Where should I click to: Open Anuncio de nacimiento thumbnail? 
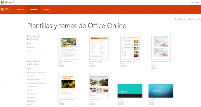tap(161, 47)
